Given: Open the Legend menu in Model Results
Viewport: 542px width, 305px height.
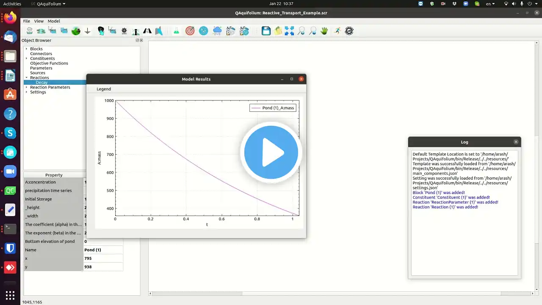Looking at the screenshot, I should (104, 89).
